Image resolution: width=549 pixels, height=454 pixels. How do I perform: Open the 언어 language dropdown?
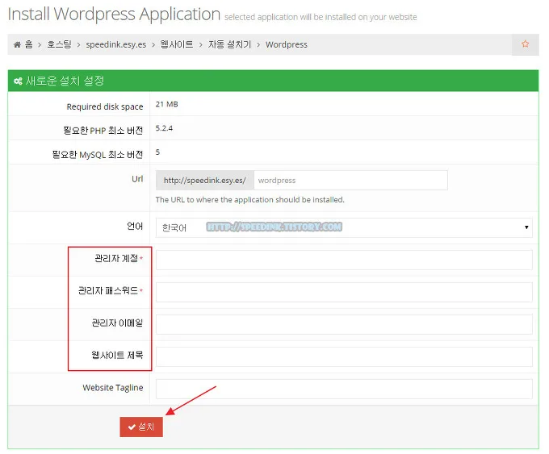click(x=344, y=227)
